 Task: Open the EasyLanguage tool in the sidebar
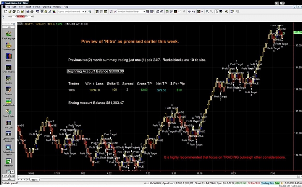pyautogui.click(x=9, y=35)
